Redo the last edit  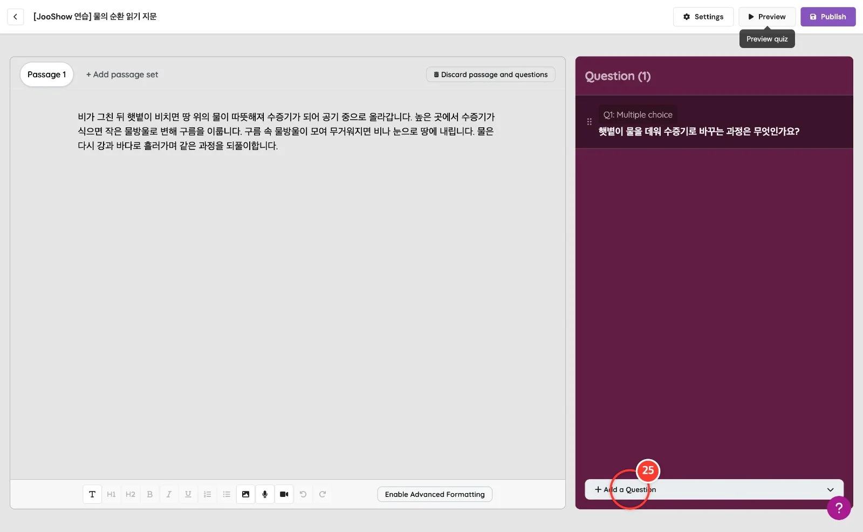pos(323,494)
